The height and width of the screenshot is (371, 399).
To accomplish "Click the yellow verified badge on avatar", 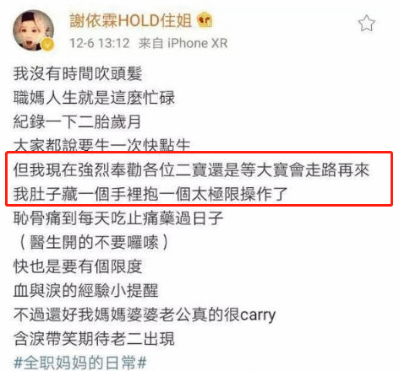I will point(47,45).
